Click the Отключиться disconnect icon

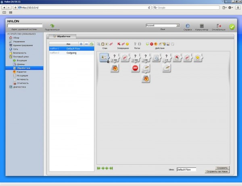click(219, 26)
